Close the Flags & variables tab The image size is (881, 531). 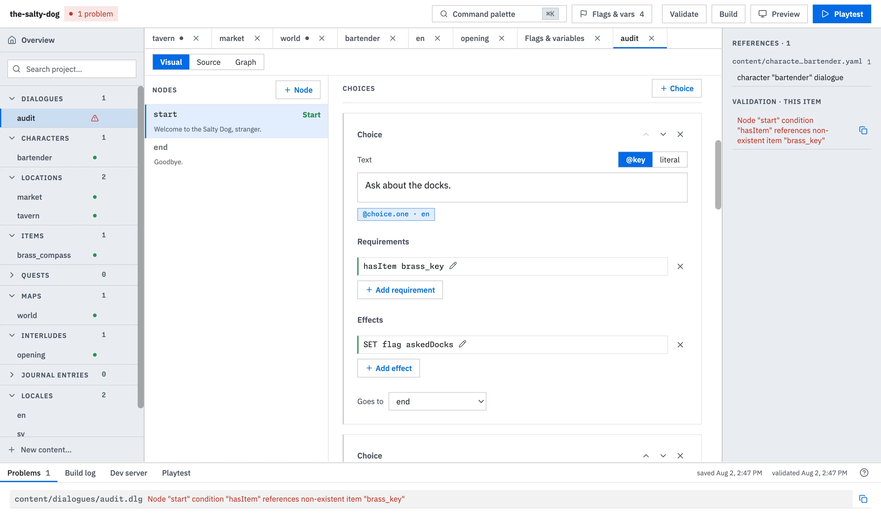coord(597,38)
